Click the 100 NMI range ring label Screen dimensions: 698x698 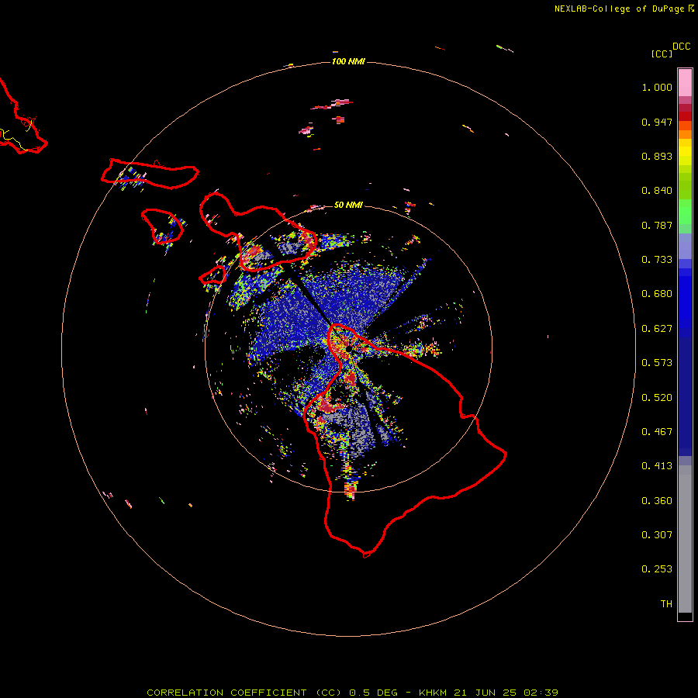[348, 61]
